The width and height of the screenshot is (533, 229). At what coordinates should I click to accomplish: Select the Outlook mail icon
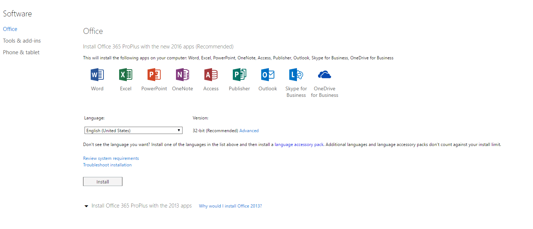(267, 74)
